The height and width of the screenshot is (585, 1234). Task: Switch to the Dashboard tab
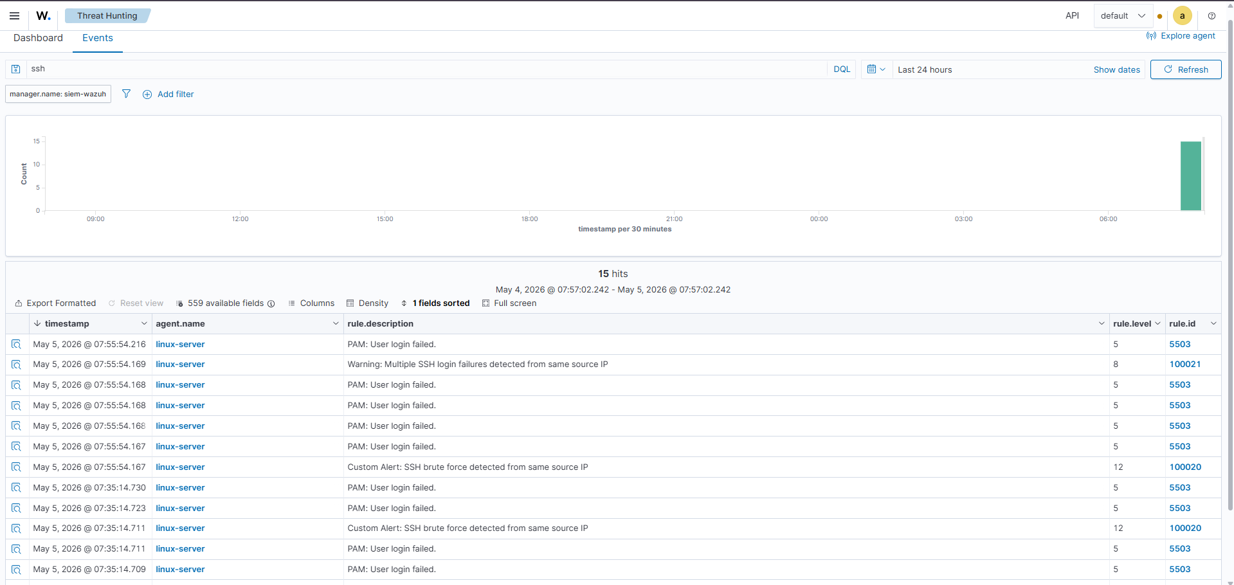38,38
